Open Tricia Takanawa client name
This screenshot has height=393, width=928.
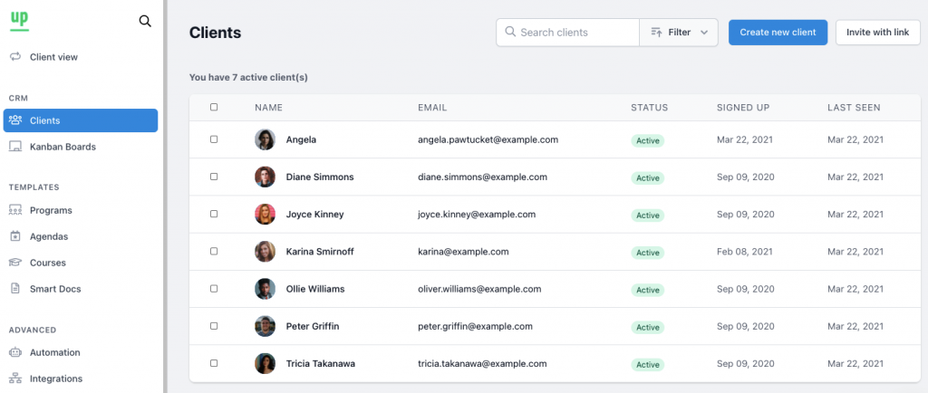click(320, 363)
